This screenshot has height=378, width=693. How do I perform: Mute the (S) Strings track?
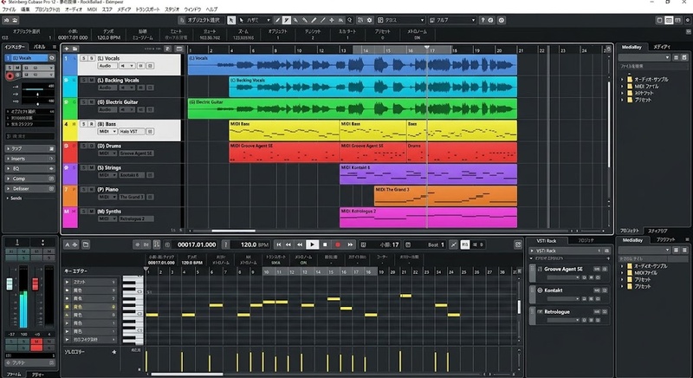(92, 167)
